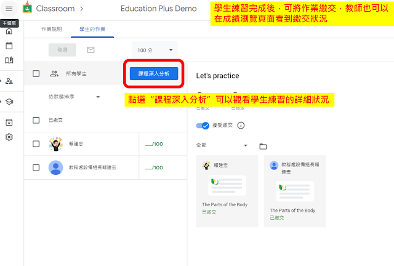Open 教務處設備組長 submission card thumbnail
The height and width of the screenshot is (266, 394).
295,191
